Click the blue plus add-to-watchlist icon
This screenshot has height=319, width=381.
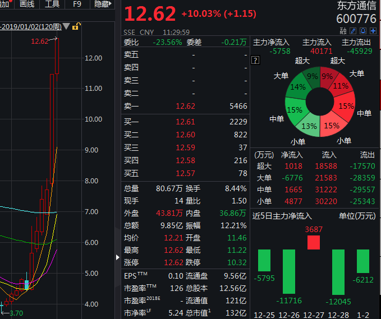[373, 32]
